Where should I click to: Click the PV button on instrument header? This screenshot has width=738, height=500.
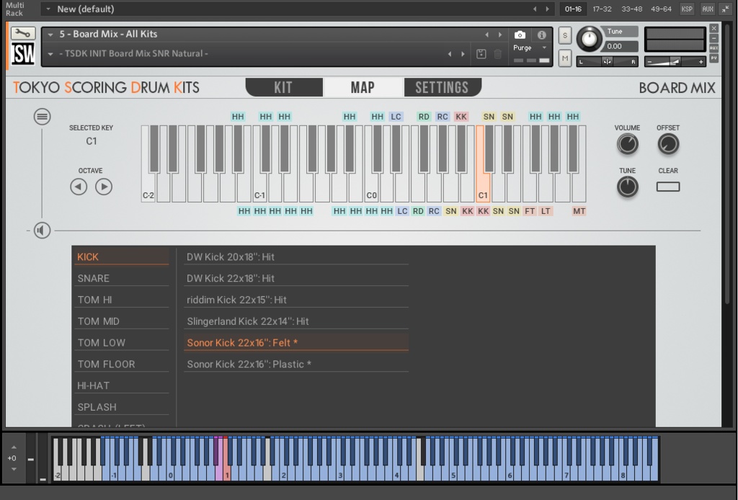[714, 58]
